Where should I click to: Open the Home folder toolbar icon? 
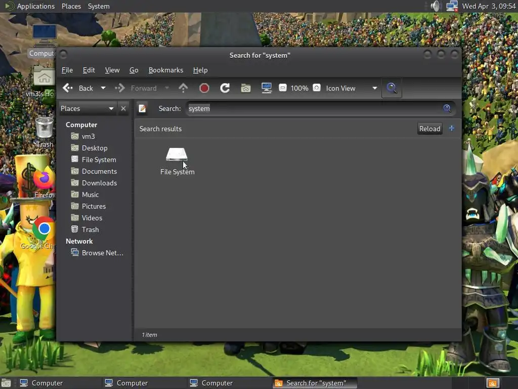[246, 88]
